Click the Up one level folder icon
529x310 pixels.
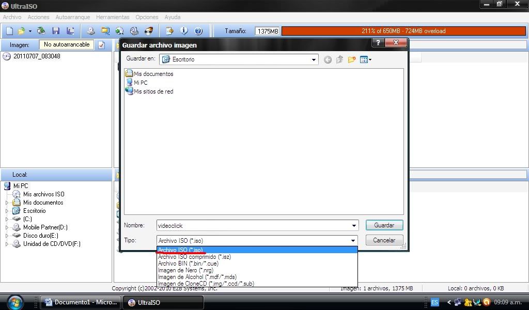339,60
